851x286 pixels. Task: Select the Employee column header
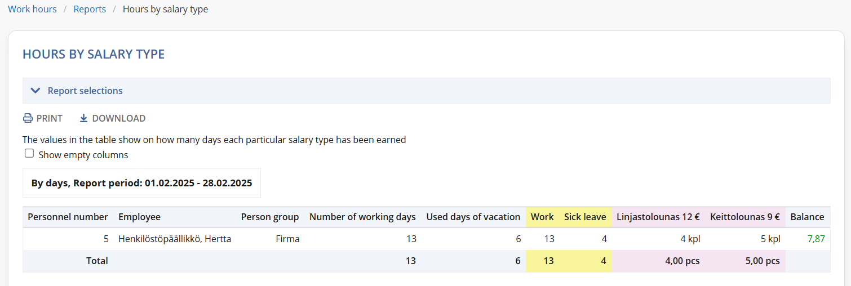[139, 217]
